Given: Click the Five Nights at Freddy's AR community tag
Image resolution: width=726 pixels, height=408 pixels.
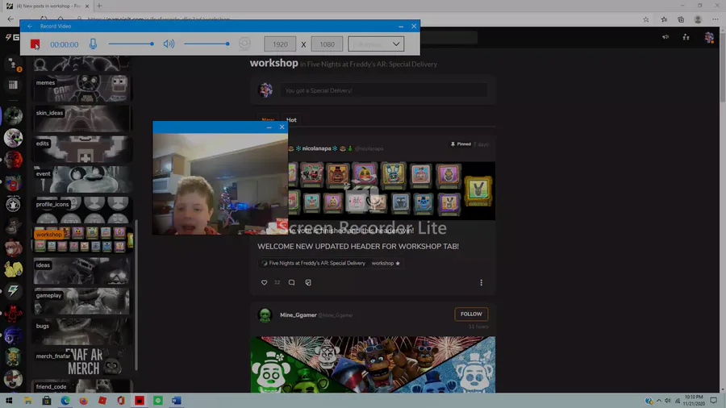Looking at the screenshot, I should [x=314, y=263].
